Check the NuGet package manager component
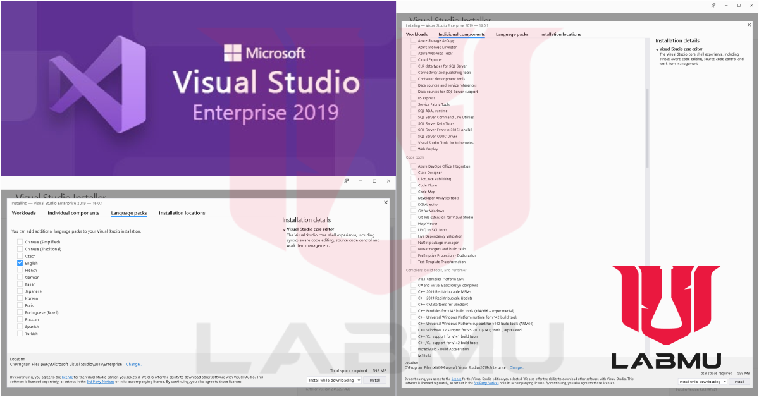This screenshot has height=397, width=759. 412,242
